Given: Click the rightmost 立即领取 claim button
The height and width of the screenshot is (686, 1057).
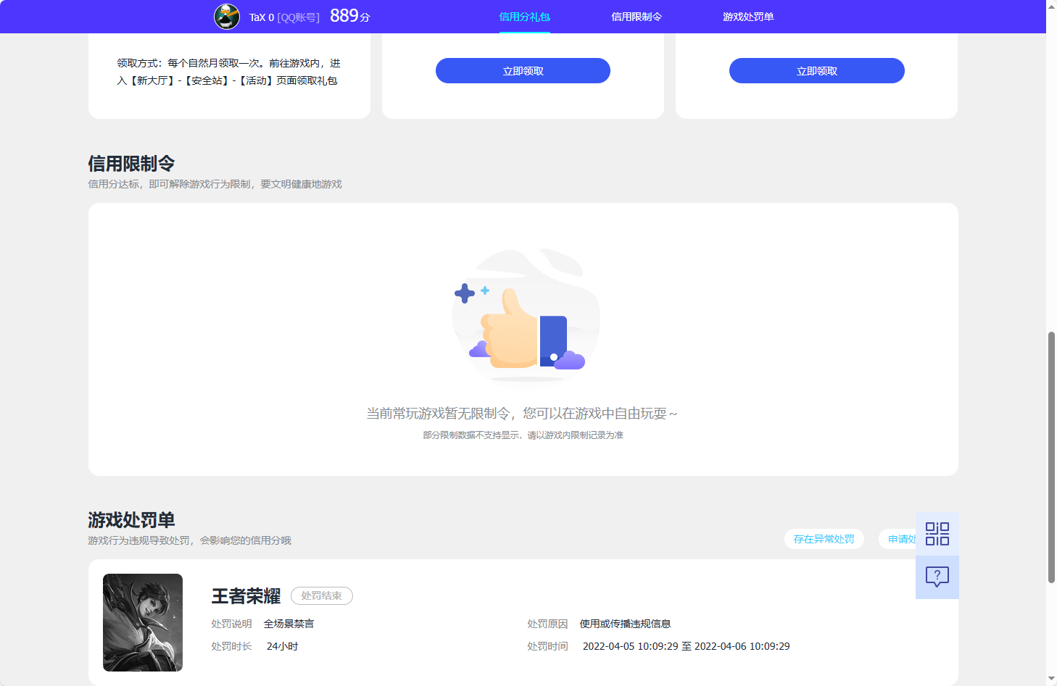Looking at the screenshot, I should coord(816,70).
